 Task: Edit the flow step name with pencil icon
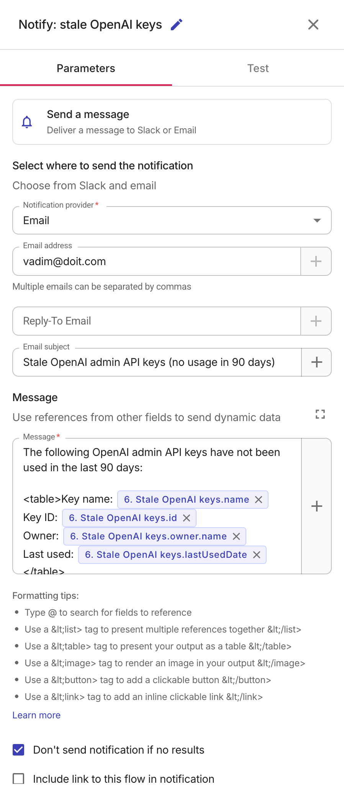177,25
